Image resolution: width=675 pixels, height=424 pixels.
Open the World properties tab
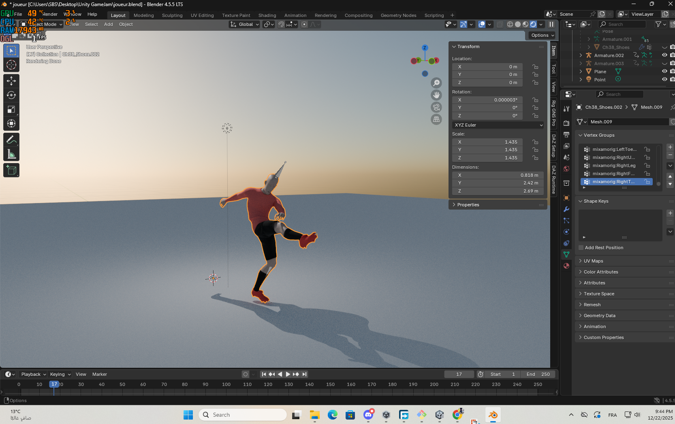[x=566, y=169]
